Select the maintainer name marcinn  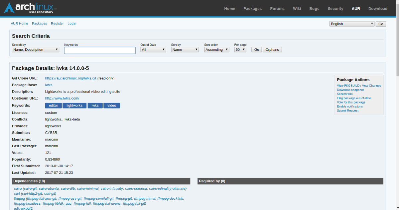tap(51, 139)
